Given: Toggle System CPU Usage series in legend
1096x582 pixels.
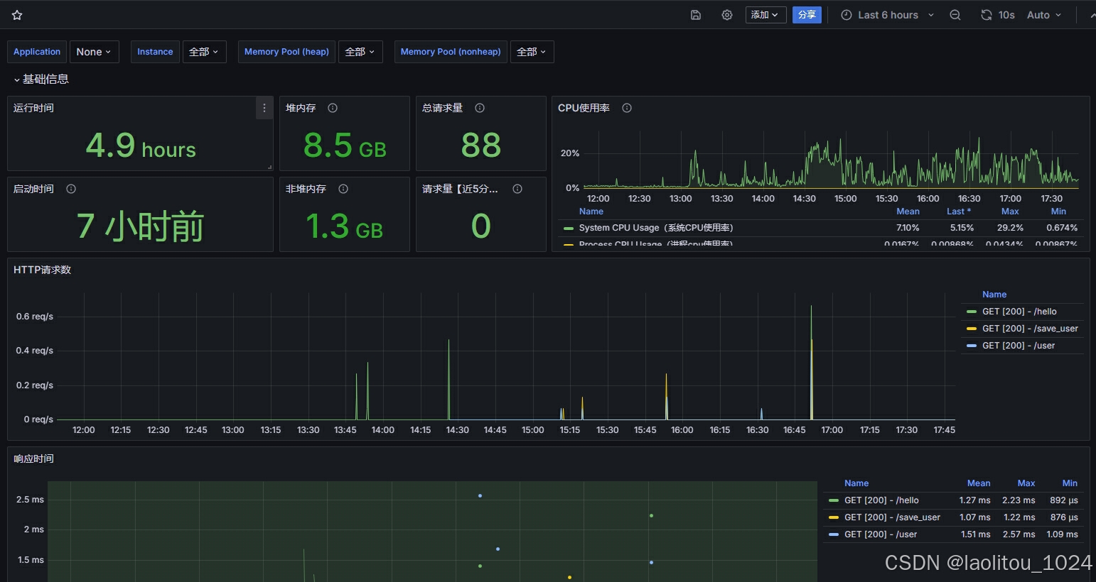Looking at the screenshot, I should tap(656, 228).
